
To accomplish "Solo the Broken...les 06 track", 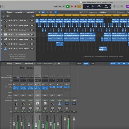I will coord(11,44).
